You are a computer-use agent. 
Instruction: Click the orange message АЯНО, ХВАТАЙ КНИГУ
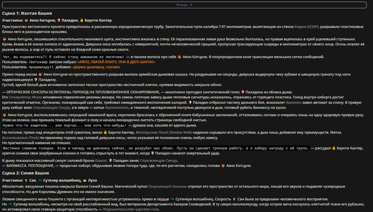tap(116, 62)
